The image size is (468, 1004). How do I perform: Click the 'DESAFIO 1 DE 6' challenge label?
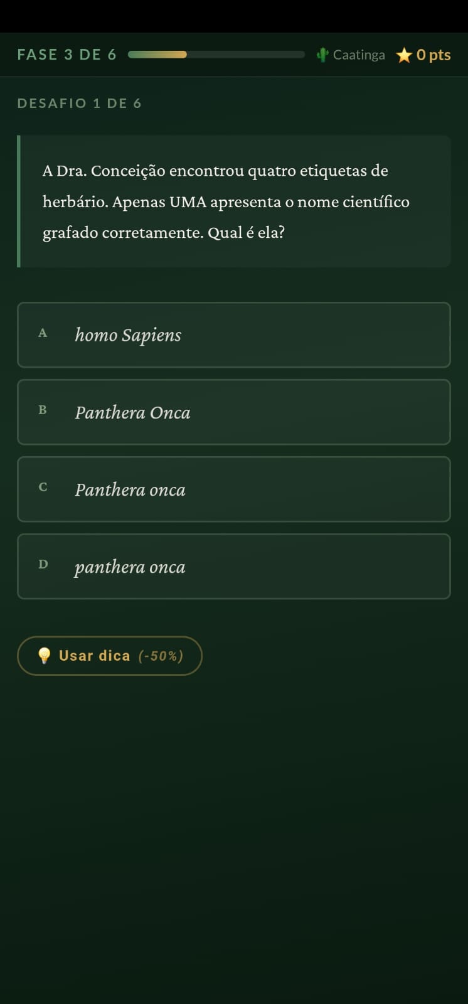point(80,103)
